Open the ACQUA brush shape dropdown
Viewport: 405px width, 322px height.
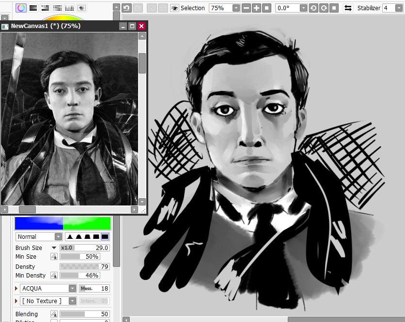pyautogui.click(x=73, y=288)
